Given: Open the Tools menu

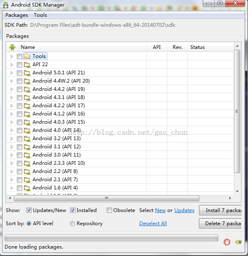Looking at the screenshot, I should tap(40, 15).
